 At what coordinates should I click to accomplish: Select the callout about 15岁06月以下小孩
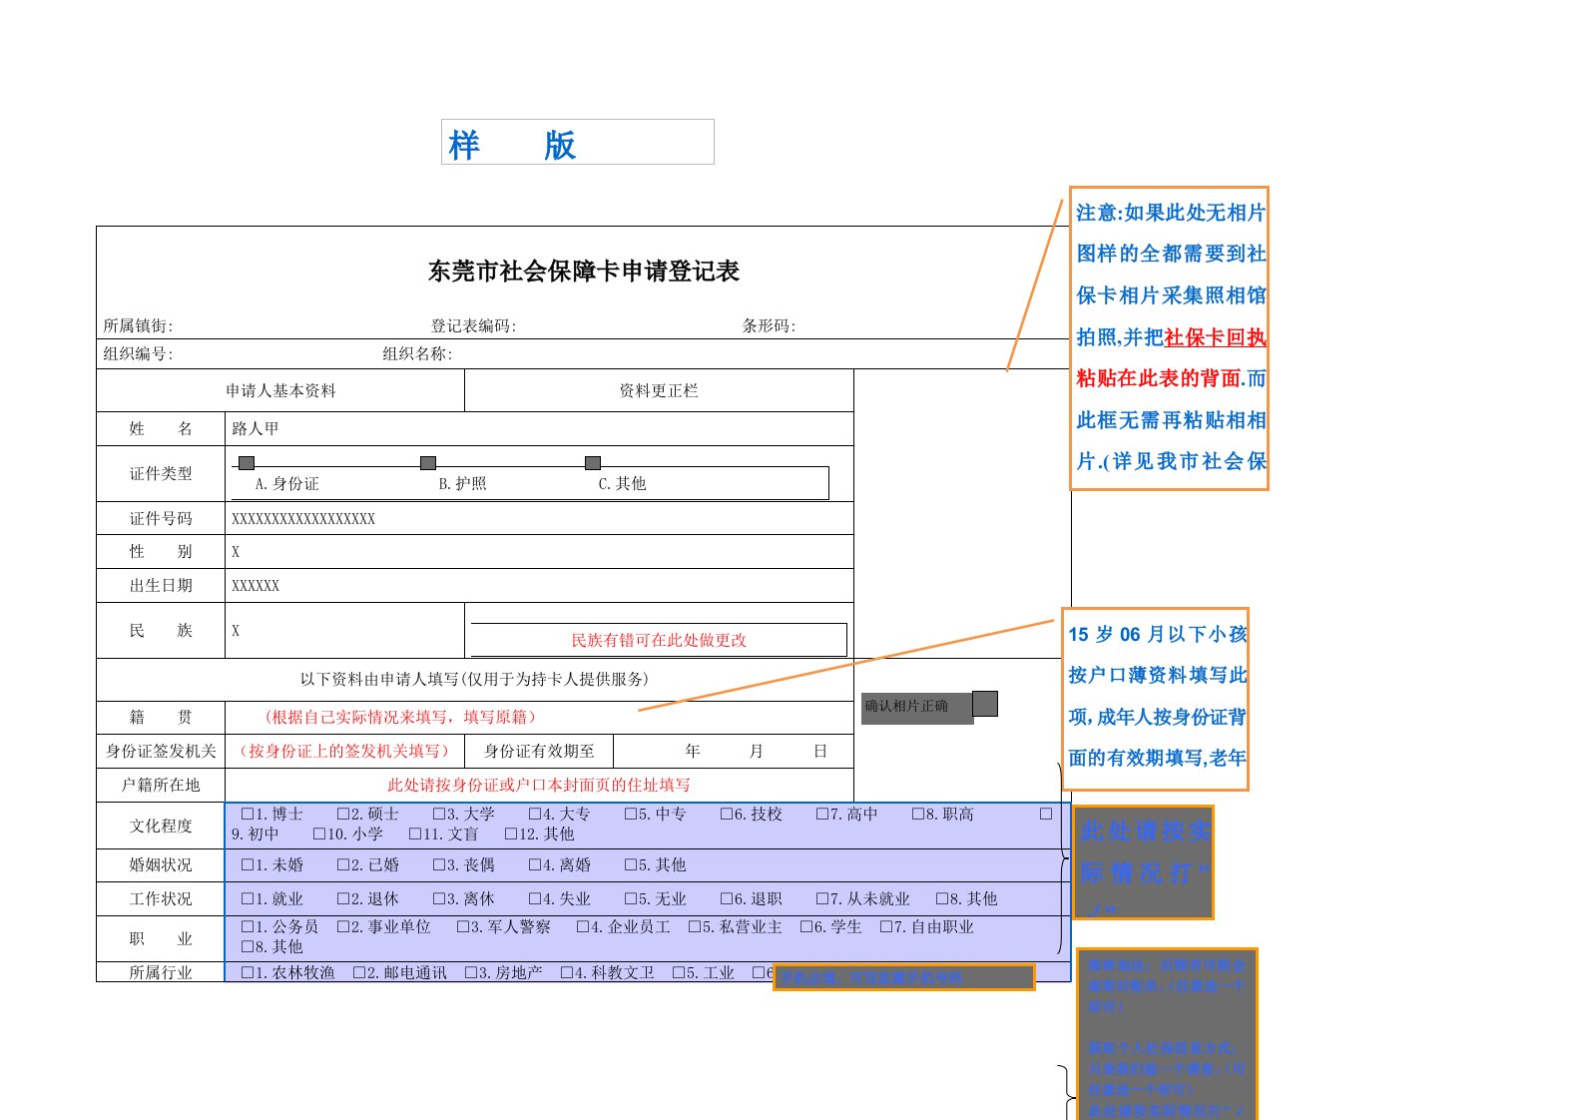1155,699
